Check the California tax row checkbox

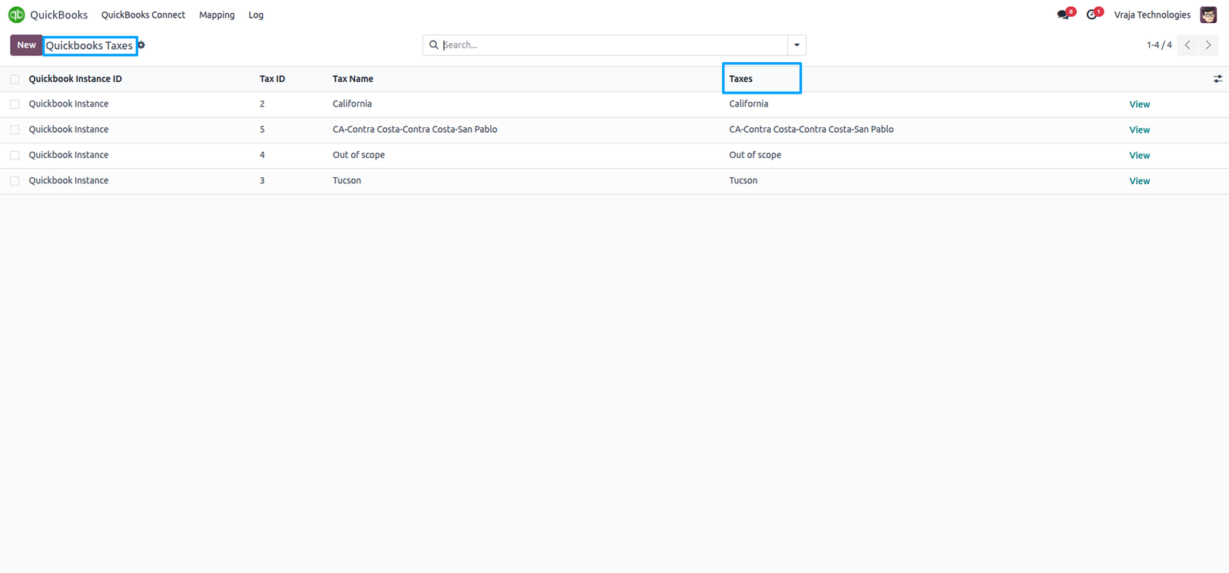pyautogui.click(x=15, y=104)
